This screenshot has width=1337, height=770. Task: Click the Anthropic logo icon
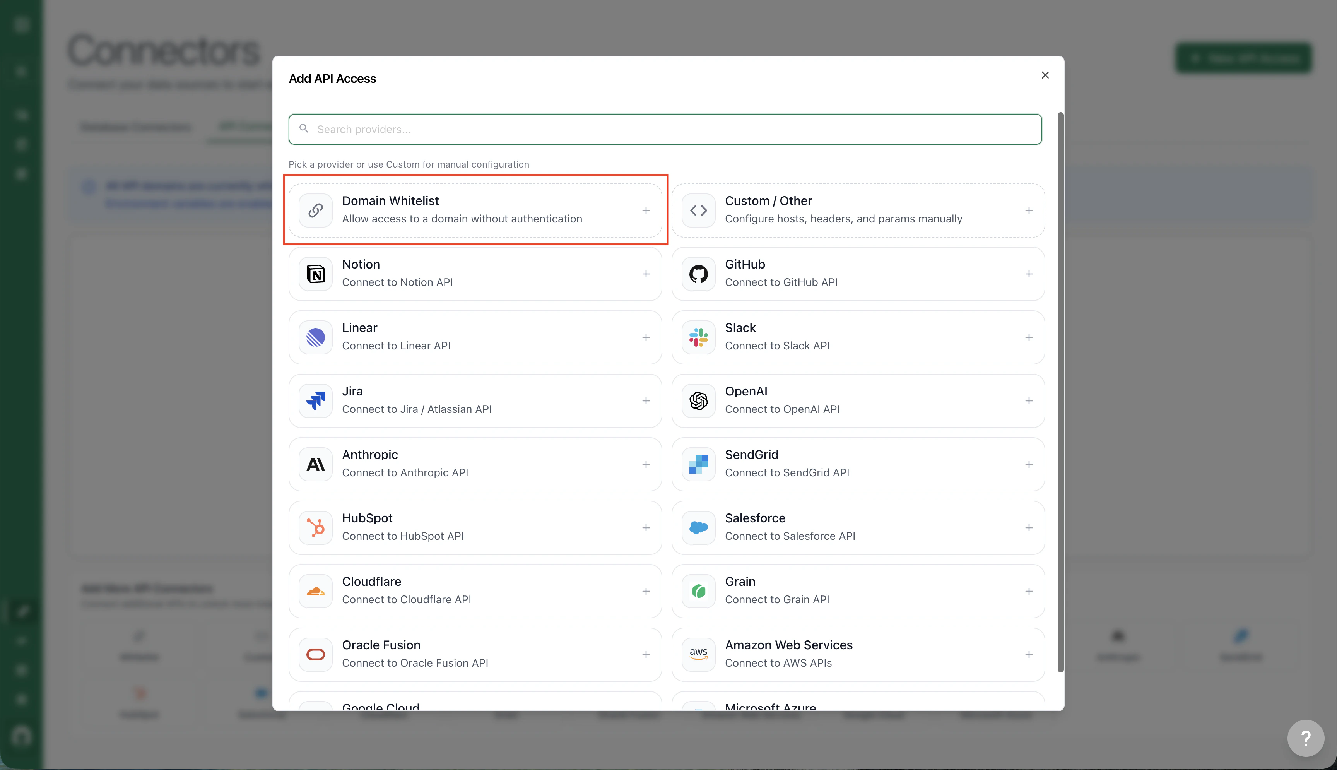pos(316,464)
